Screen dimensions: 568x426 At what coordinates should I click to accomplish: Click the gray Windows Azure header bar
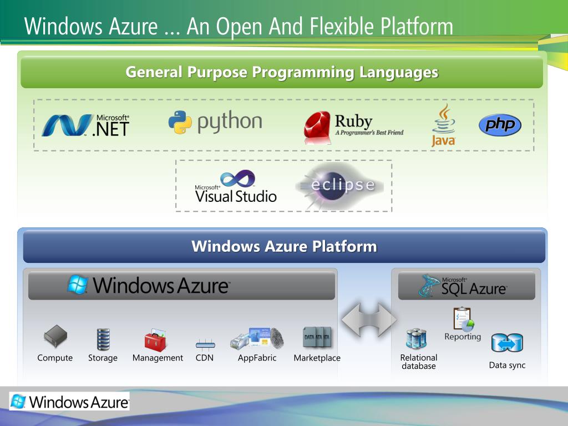pyautogui.click(x=181, y=286)
